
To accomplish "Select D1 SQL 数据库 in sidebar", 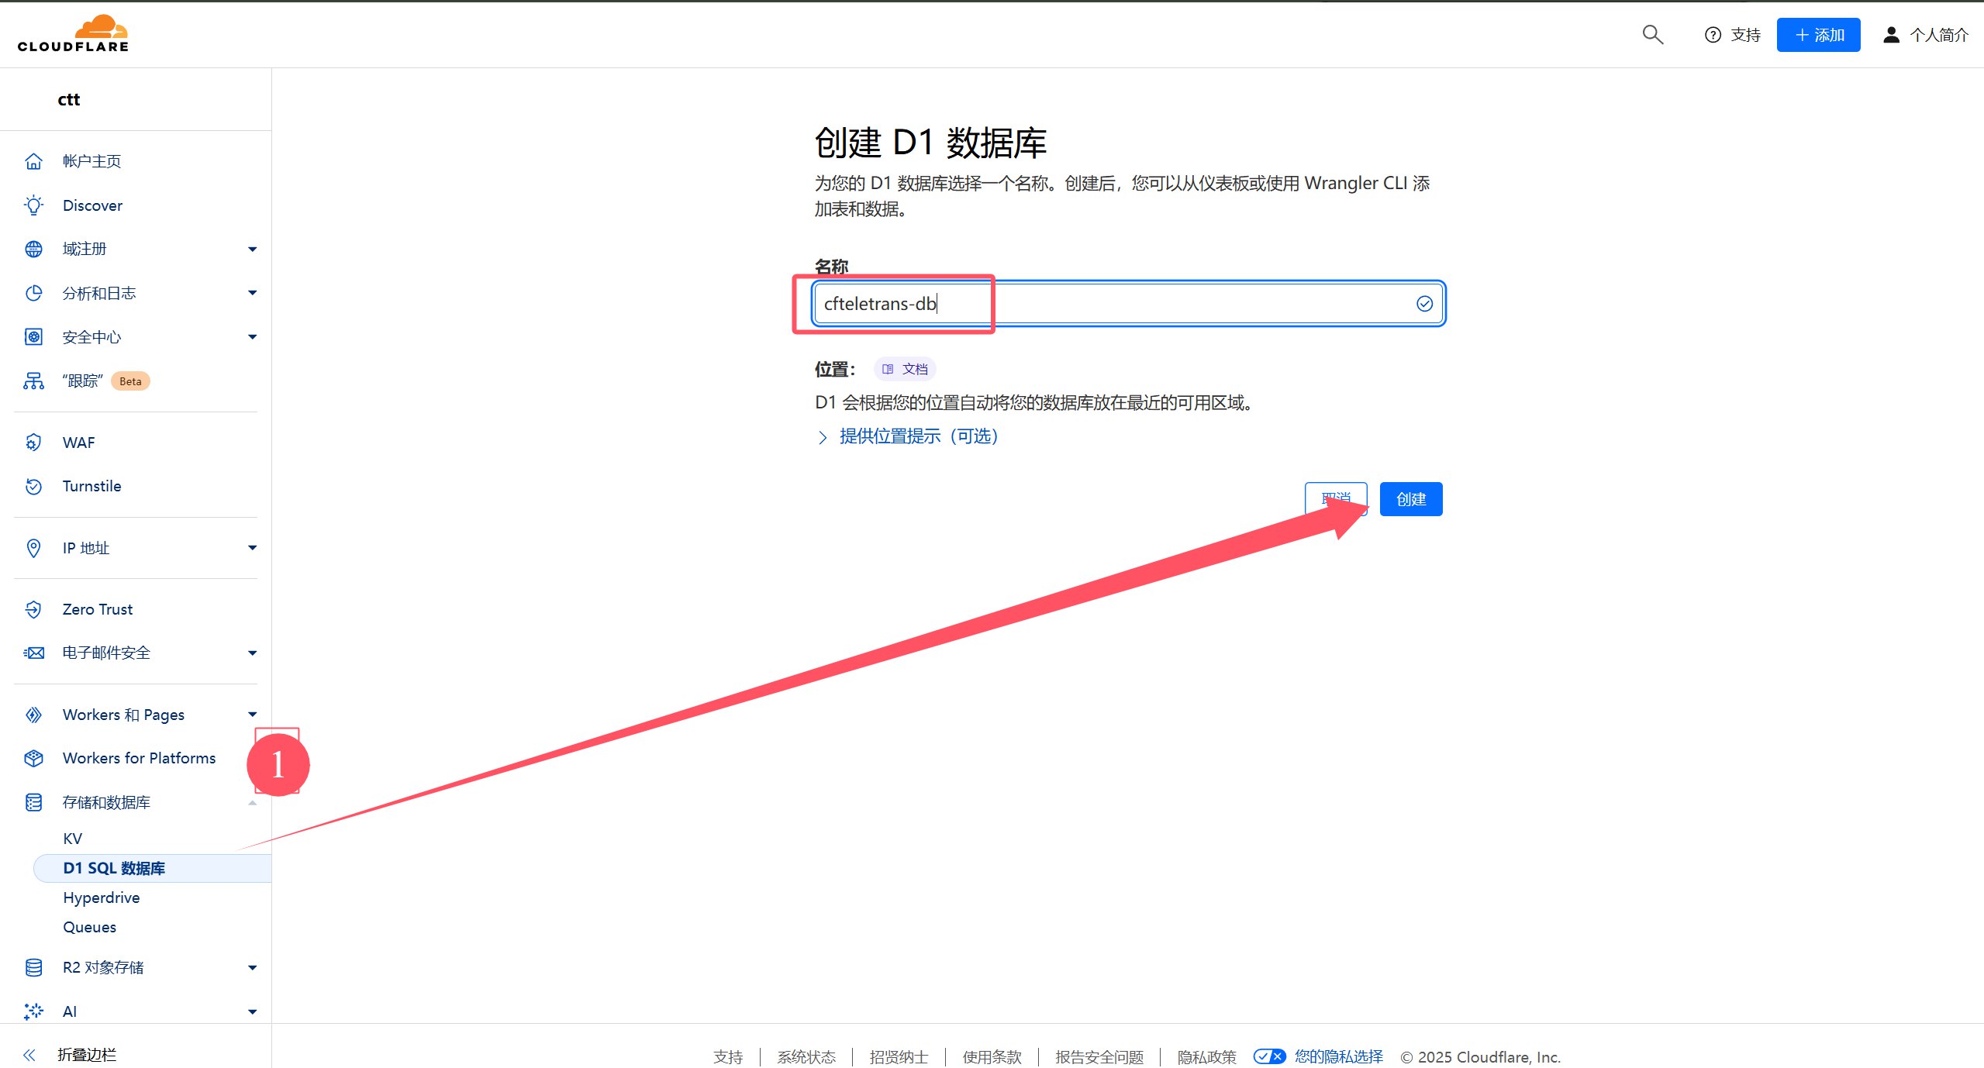I will tap(152, 868).
